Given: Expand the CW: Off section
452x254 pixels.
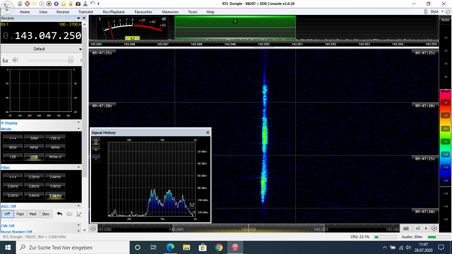Looking at the screenshot, I should 79,226.
